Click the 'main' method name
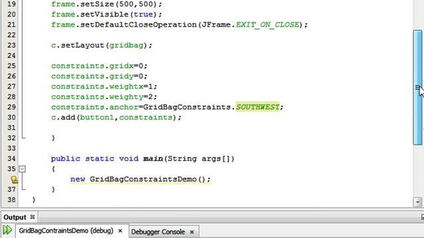The height and width of the screenshot is (238, 424). 153,159
